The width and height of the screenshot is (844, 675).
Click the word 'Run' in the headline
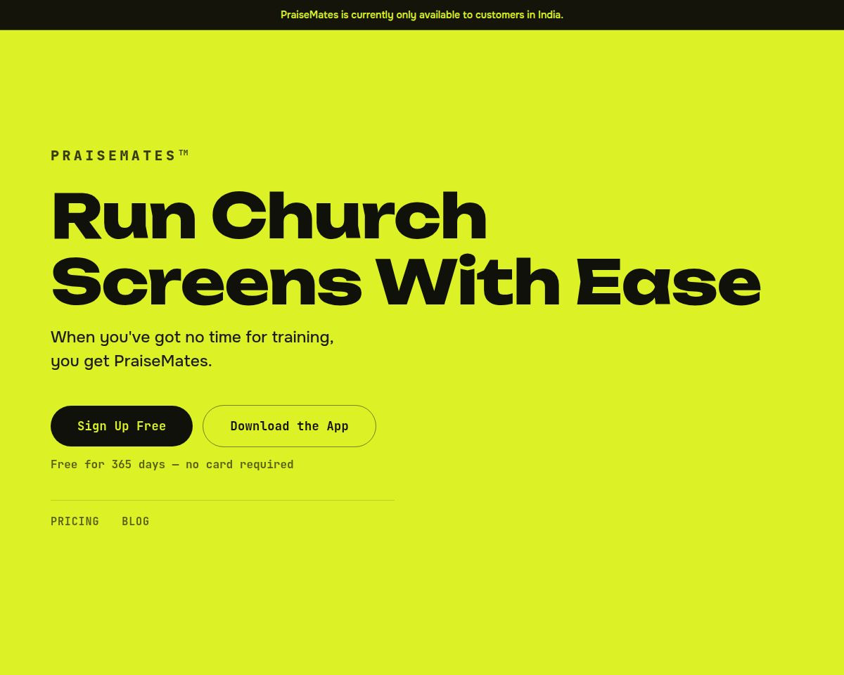[x=124, y=217]
